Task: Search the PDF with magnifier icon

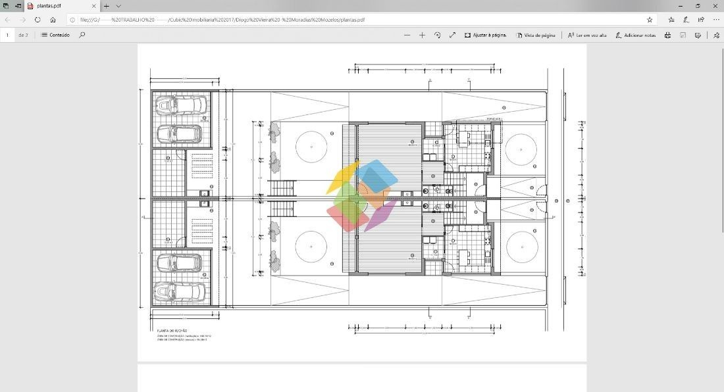Action: click(82, 35)
